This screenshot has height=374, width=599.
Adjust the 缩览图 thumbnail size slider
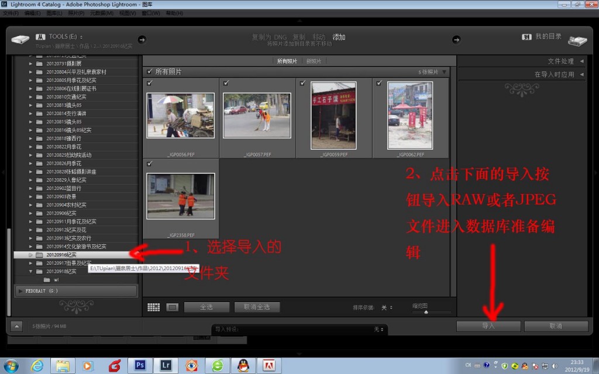point(426,312)
